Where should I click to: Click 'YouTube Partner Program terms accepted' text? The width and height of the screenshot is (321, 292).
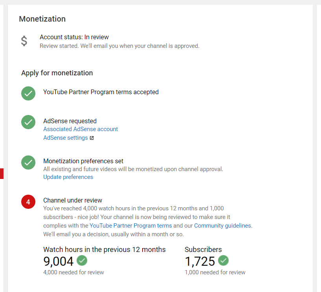click(101, 92)
